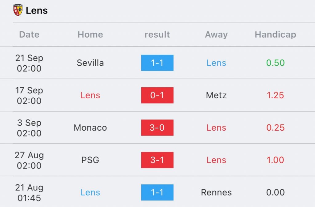Image resolution: width=315 pixels, height=207 pixels.
Task: Open the Lens team title
Action: [x=37, y=10]
